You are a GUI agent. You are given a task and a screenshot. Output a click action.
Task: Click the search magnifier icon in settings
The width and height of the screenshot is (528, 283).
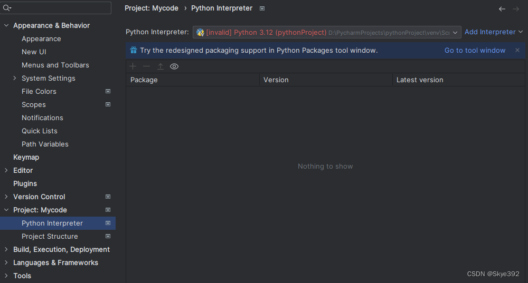point(7,8)
